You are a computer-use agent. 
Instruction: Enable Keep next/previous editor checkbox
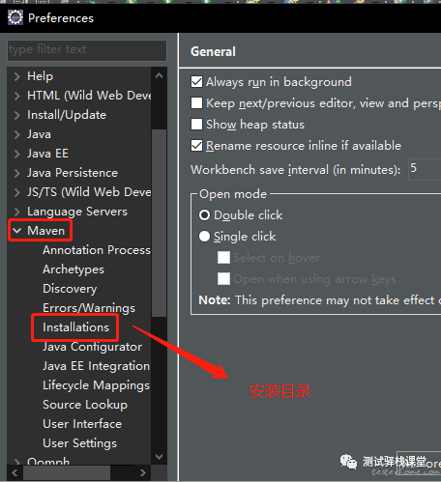tap(196, 103)
